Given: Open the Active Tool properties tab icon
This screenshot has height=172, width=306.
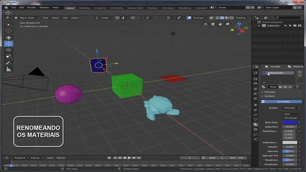Looking at the screenshot, I should click(255, 73).
